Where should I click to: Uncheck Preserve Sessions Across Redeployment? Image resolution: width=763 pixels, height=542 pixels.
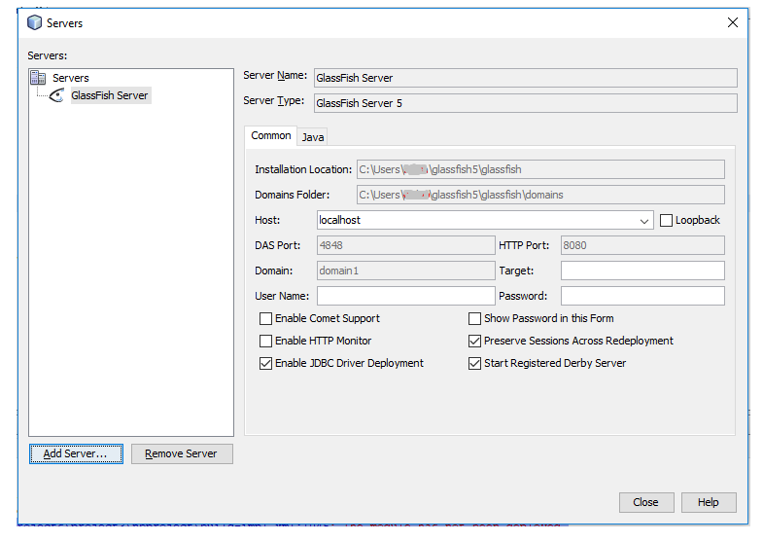pos(474,341)
